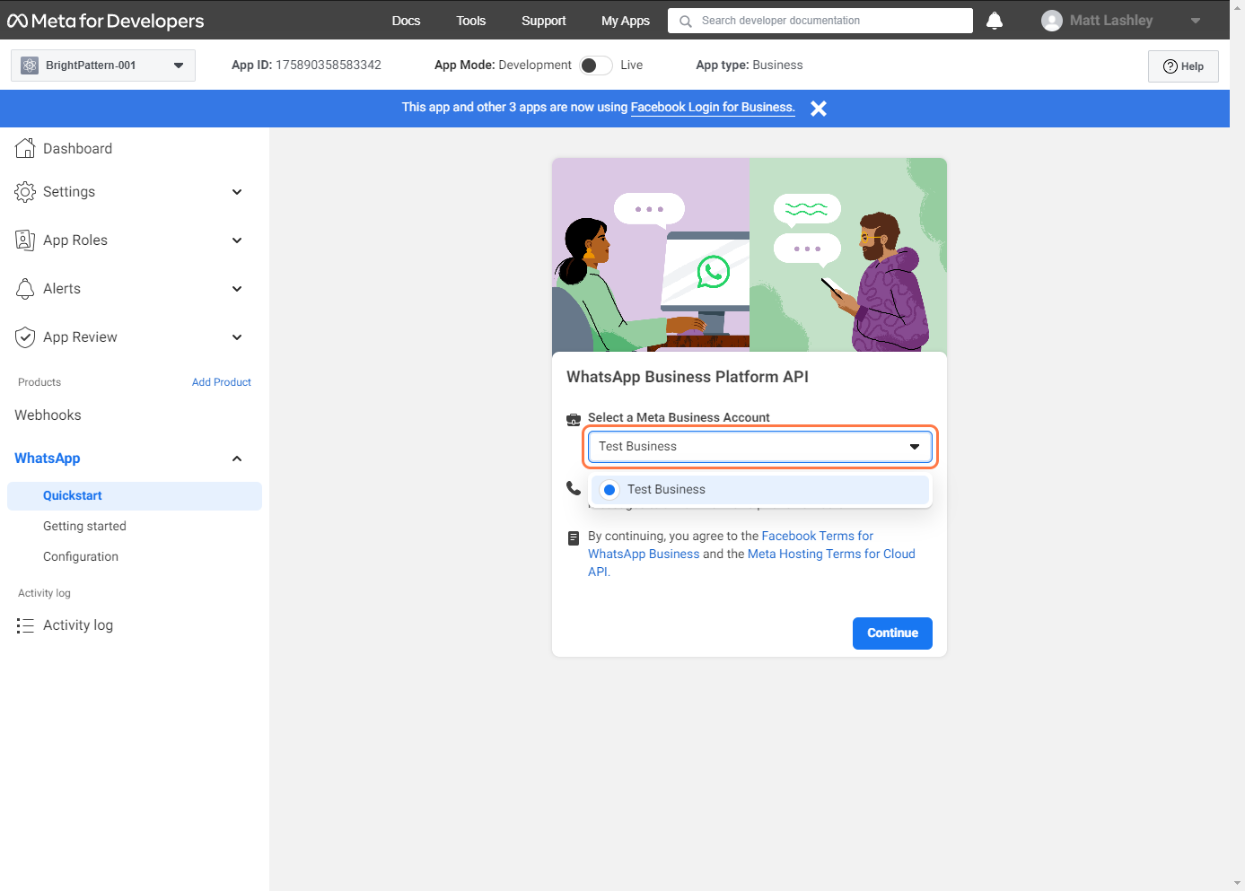Viewport: 1245px width, 891px height.
Task: Click the notifications bell icon
Action: pyautogui.click(x=994, y=21)
